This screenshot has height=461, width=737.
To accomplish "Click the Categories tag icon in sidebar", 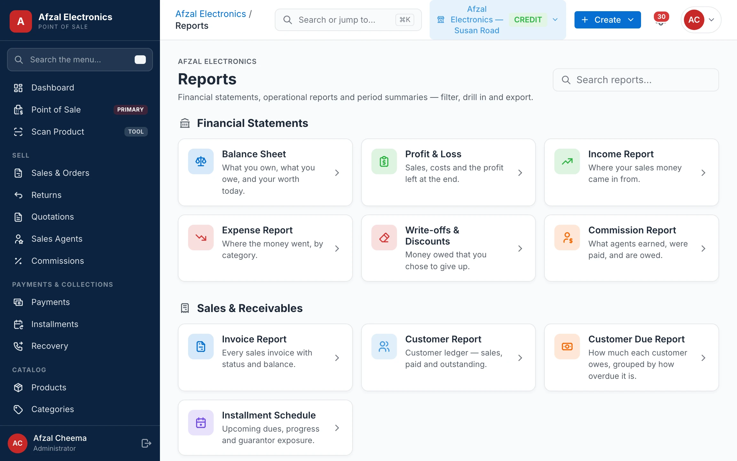I will click(x=18, y=410).
